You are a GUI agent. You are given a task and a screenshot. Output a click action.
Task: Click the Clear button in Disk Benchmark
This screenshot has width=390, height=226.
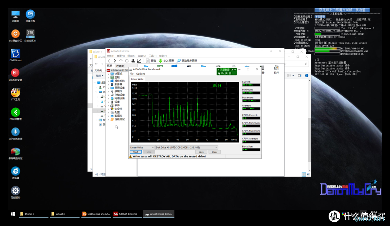click(x=214, y=152)
